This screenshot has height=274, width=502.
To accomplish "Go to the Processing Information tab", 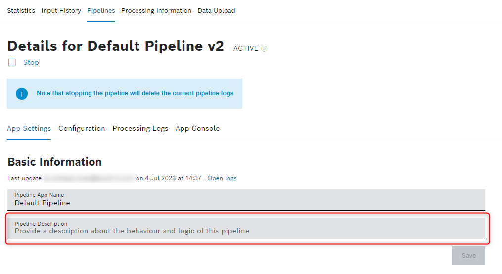I will pos(156,11).
